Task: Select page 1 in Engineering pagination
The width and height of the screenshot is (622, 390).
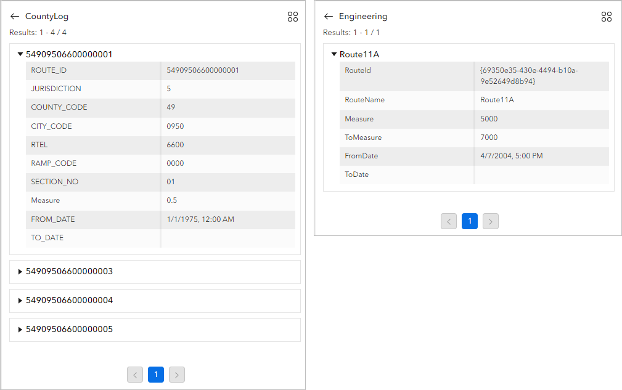Action: (x=470, y=221)
